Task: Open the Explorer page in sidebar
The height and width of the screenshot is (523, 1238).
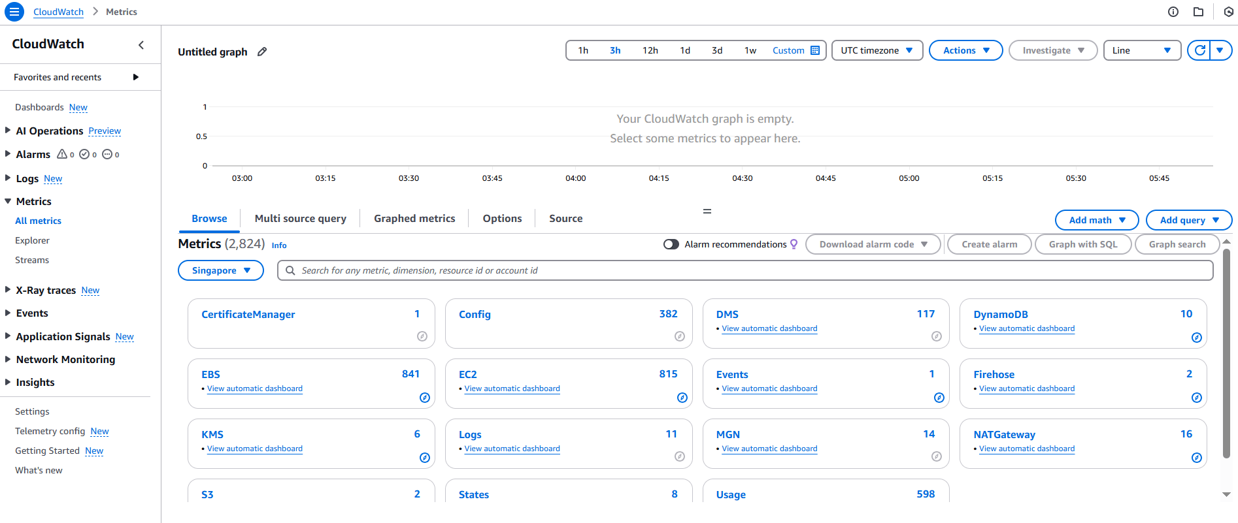Action: [x=32, y=240]
